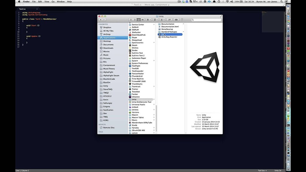306x172 pixels.
Task: Toggle Cover Flow view mode
Action: click(143, 20)
